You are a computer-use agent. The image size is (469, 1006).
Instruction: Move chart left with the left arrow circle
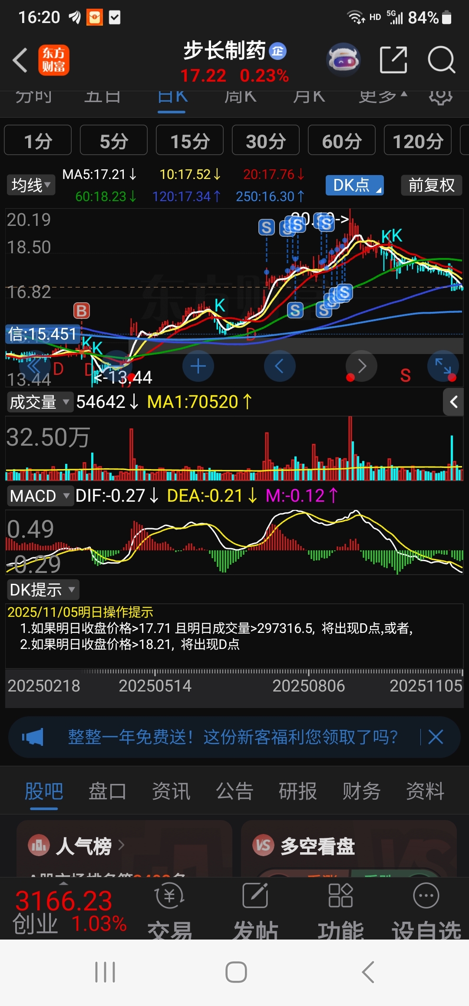click(x=280, y=366)
